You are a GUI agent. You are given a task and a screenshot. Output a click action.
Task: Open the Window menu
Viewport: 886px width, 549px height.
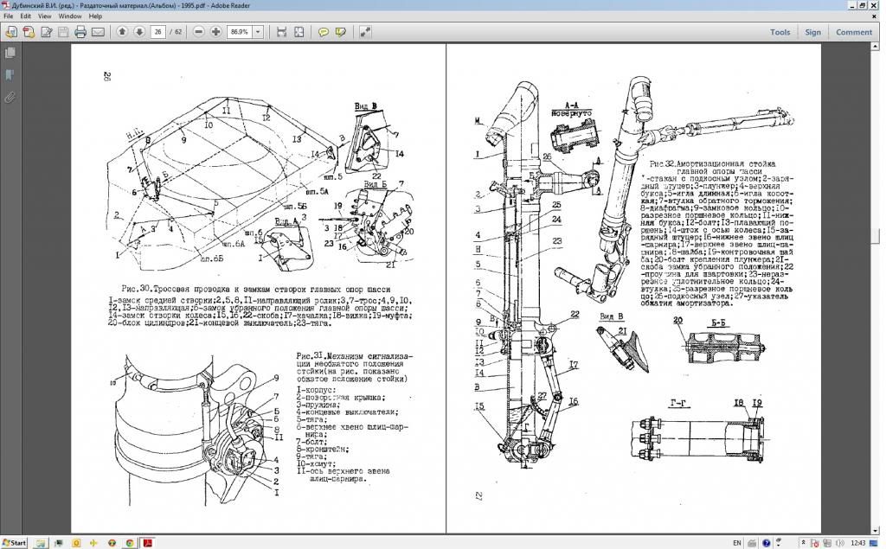(70, 16)
